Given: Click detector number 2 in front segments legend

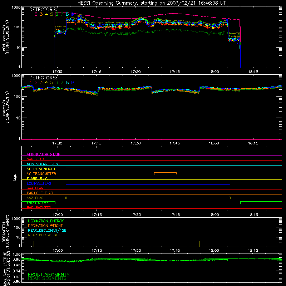Looking at the screenshot, I should click(36, 14).
